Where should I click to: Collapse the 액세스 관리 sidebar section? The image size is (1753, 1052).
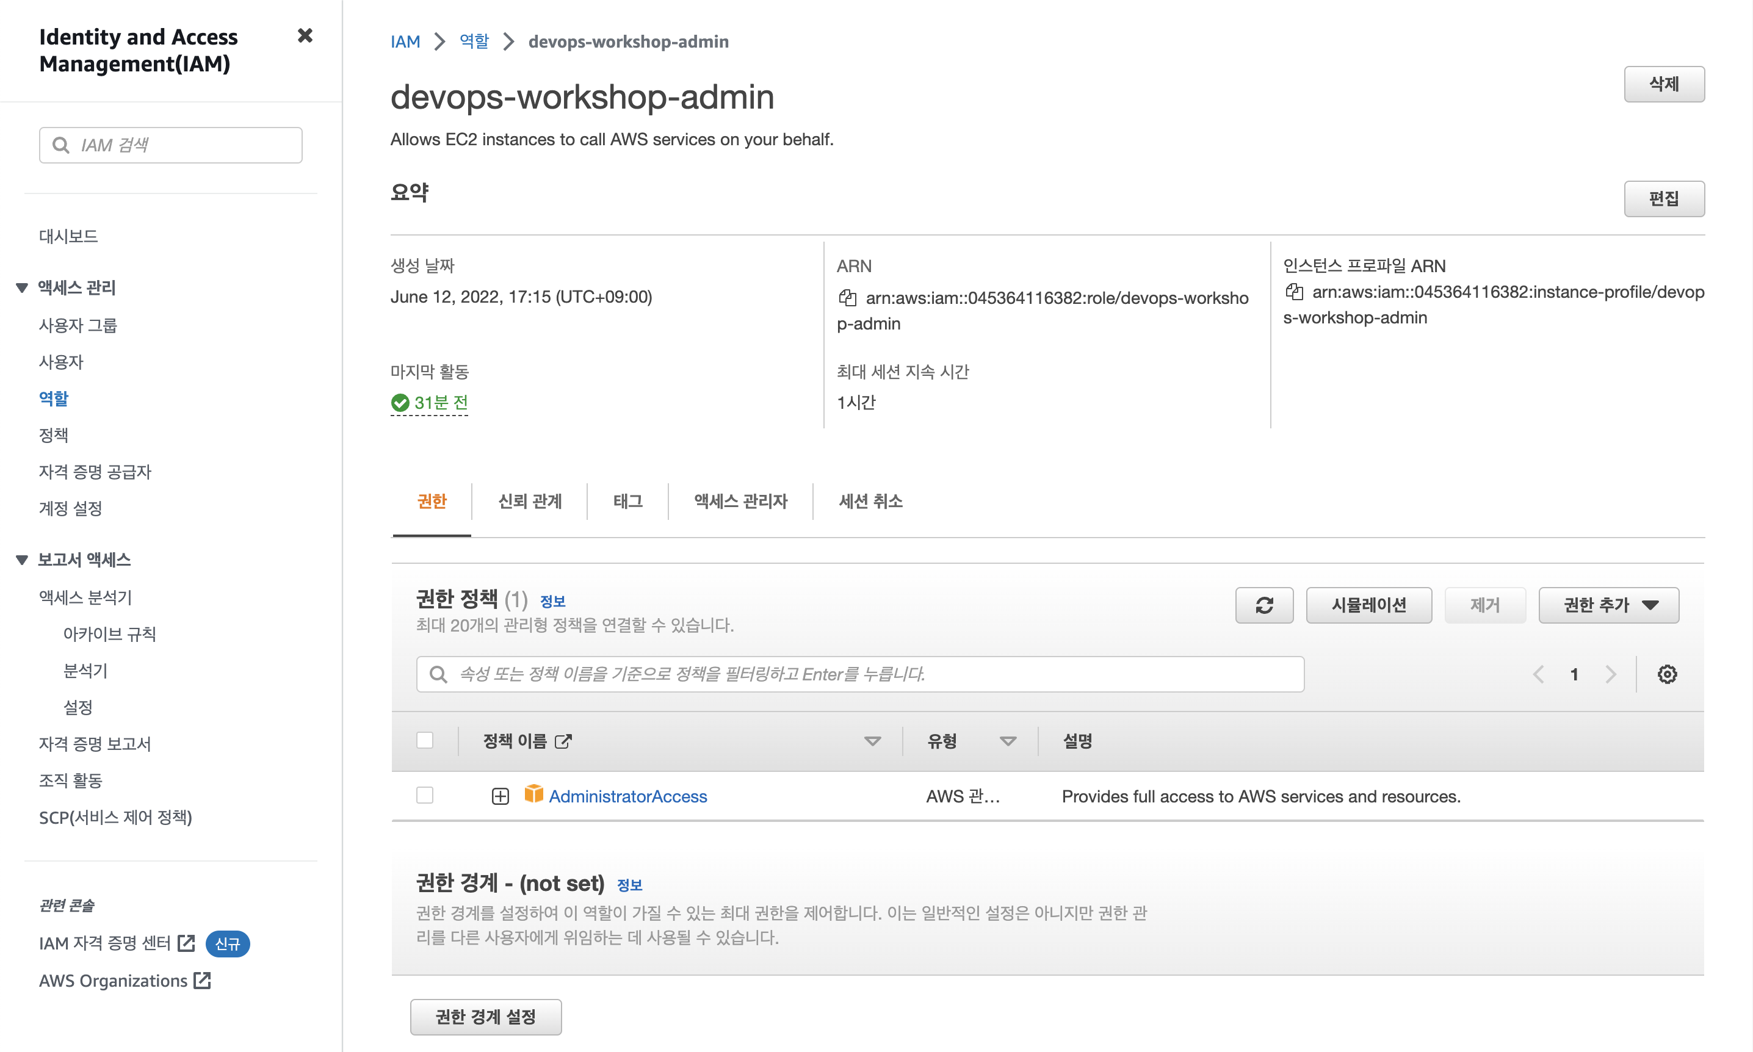(22, 288)
